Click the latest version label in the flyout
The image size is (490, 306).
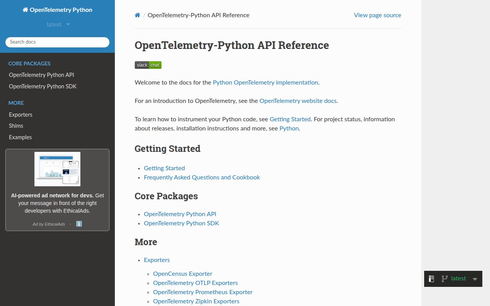coord(458,278)
